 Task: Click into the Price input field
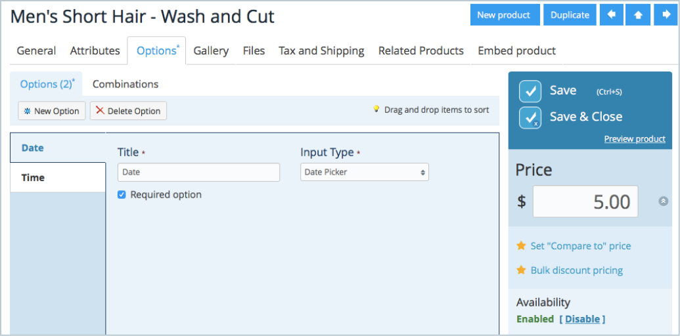click(585, 201)
